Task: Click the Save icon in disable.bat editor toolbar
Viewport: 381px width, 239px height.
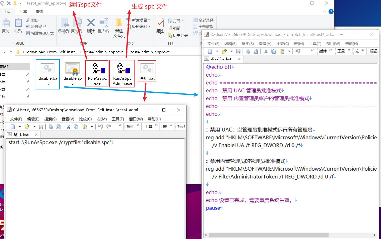Action: click(238, 51)
